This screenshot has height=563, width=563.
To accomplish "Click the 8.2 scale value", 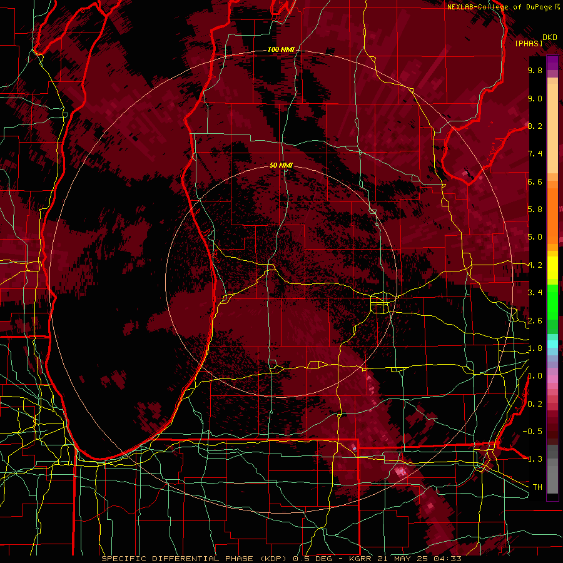I will tap(535, 126).
